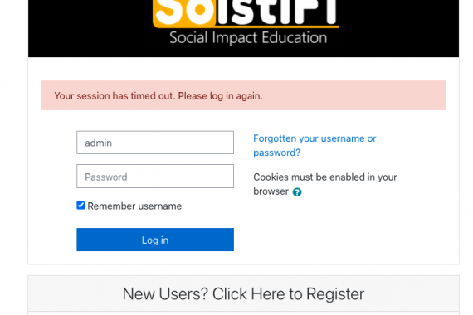The height and width of the screenshot is (315, 473).
Task: Click the Social Impact Education tagline
Action: click(248, 38)
